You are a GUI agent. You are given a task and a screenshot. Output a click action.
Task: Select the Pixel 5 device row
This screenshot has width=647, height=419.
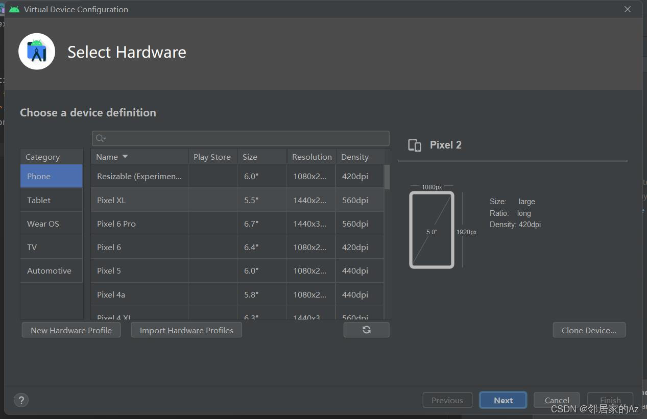tap(237, 270)
